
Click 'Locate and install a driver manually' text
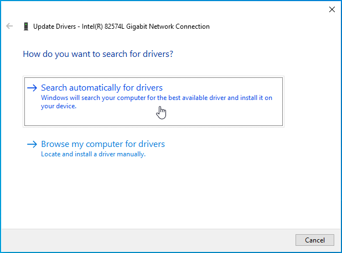coord(93,154)
